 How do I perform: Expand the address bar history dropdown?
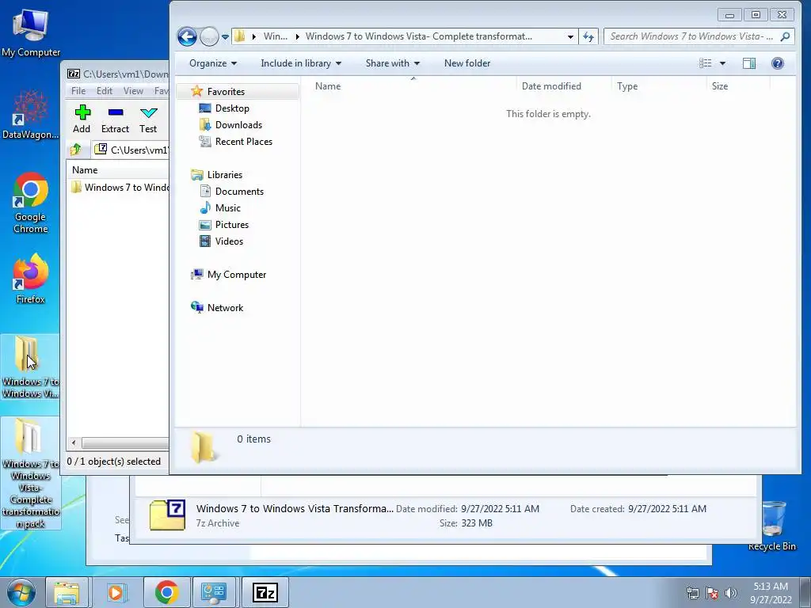pyautogui.click(x=570, y=36)
